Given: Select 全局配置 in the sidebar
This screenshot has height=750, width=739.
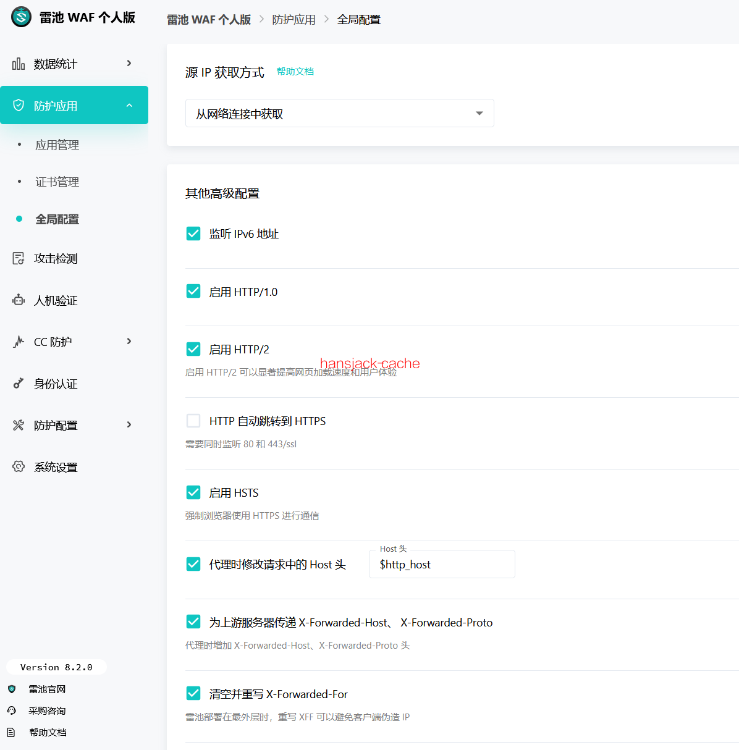Looking at the screenshot, I should (57, 219).
